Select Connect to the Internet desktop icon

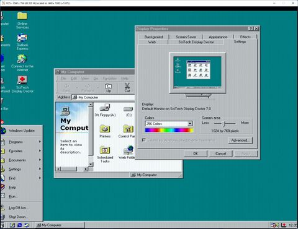pos(22,63)
